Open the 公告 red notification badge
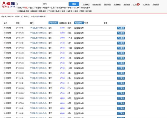 (138, 4)
